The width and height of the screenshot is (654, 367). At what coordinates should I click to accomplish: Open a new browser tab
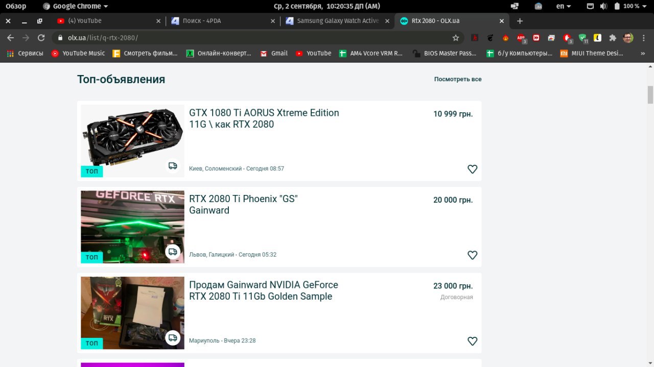point(520,21)
